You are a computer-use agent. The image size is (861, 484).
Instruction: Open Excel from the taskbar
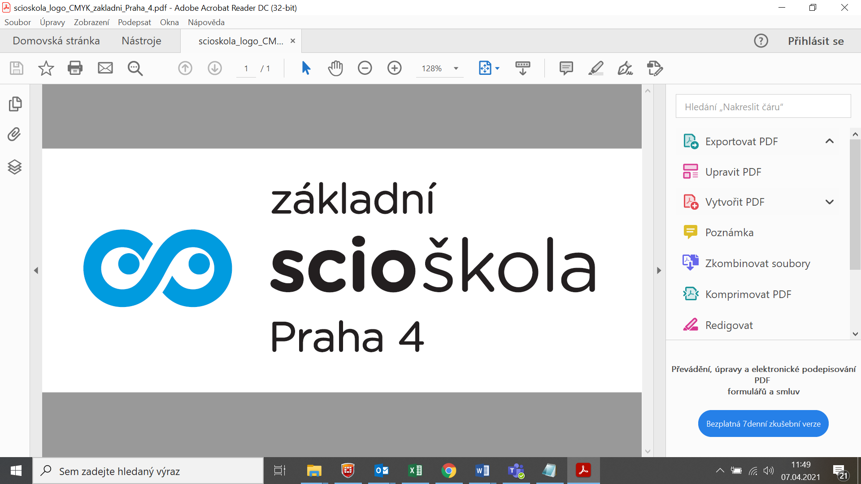point(415,471)
